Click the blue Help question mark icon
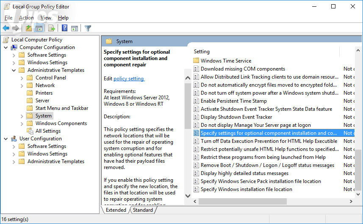Screen dimensions: 363x224 click(64, 28)
